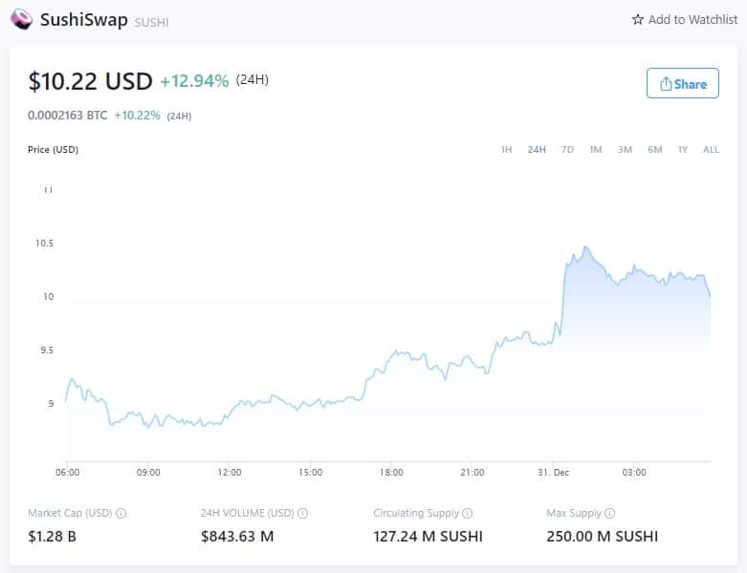
Task: Show the 3M chart range
Action: (625, 149)
